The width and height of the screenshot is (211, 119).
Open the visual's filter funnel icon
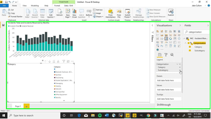64,61
